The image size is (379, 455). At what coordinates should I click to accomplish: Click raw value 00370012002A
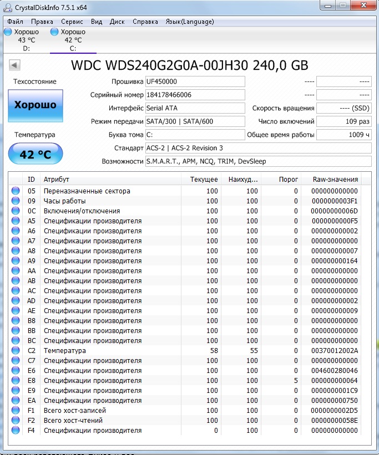[x=335, y=351]
